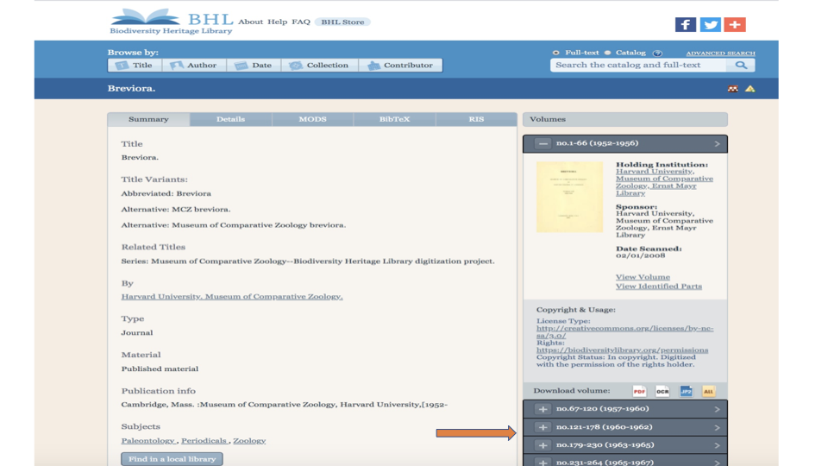Open the Breviora volume cover thumbnail
Viewport: 828px width, 466px height.
point(569,197)
